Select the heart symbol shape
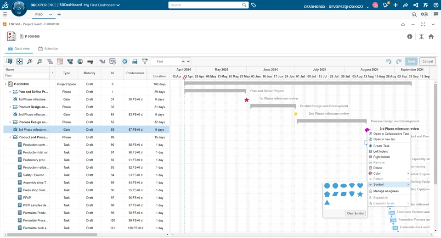The width and height of the screenshot is (441, 238). 360,186
